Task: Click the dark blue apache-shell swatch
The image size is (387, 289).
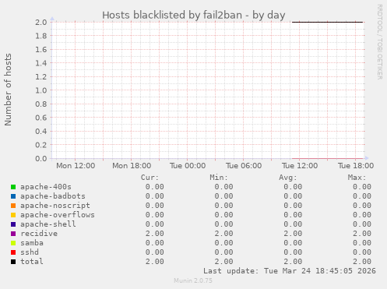Action: [x=13, y=224]
